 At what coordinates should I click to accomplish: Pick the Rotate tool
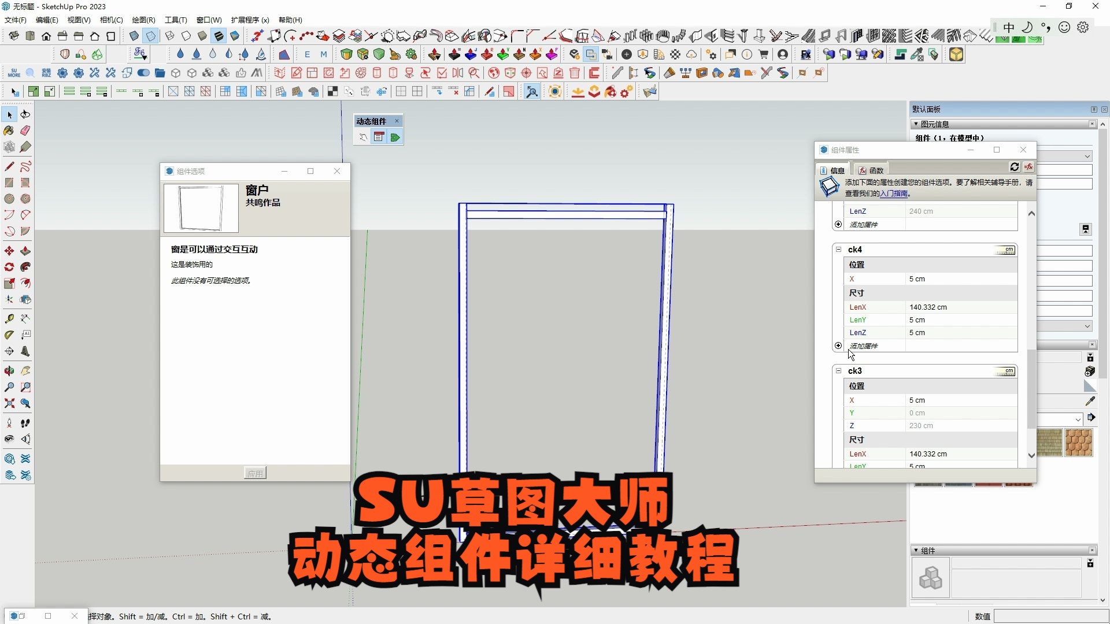[x=9, y=267]
